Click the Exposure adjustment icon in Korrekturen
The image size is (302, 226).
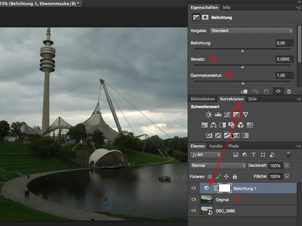coord(236,115)
